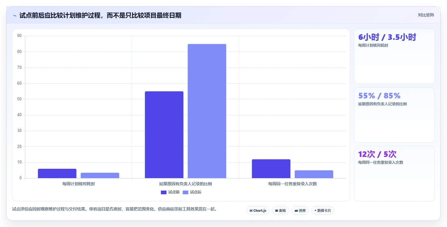Screen dimensions: 447x227
Task: Click the 试点前 bar for 每周计划核对耗时
Action: (x=57, y=173)
